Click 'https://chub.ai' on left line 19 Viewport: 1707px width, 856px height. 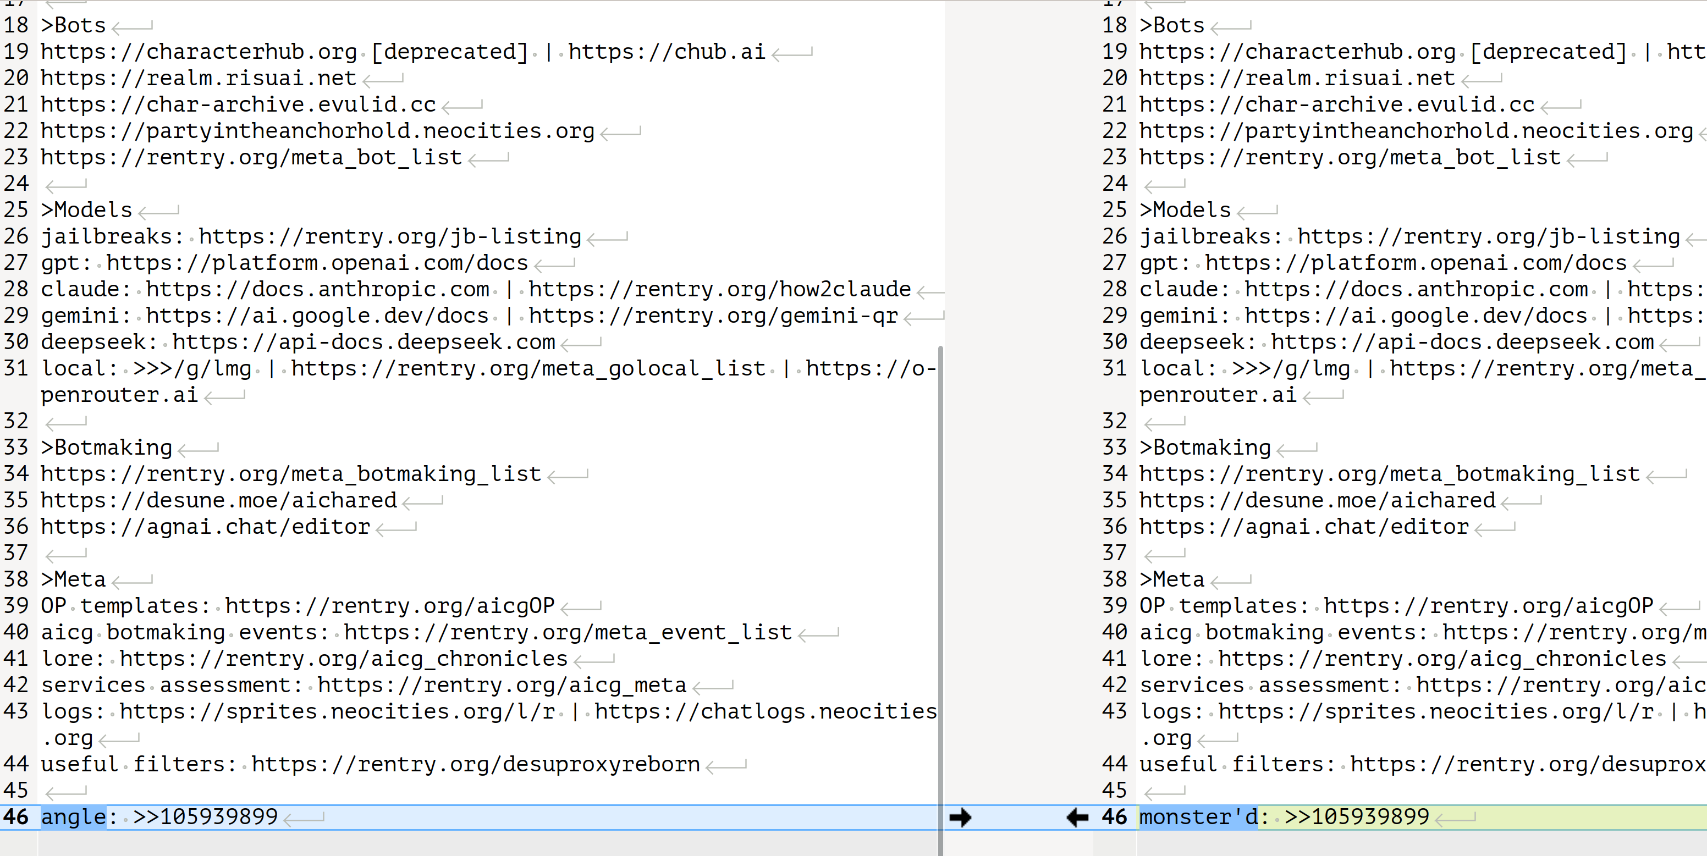tap(667, 52)
